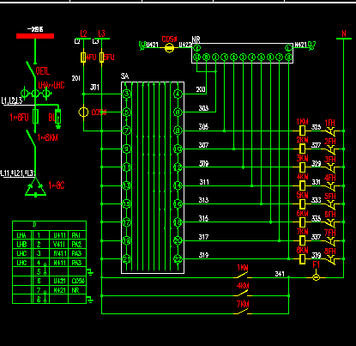
Task: Click the red L3 phase label
Action: (102, 33)
